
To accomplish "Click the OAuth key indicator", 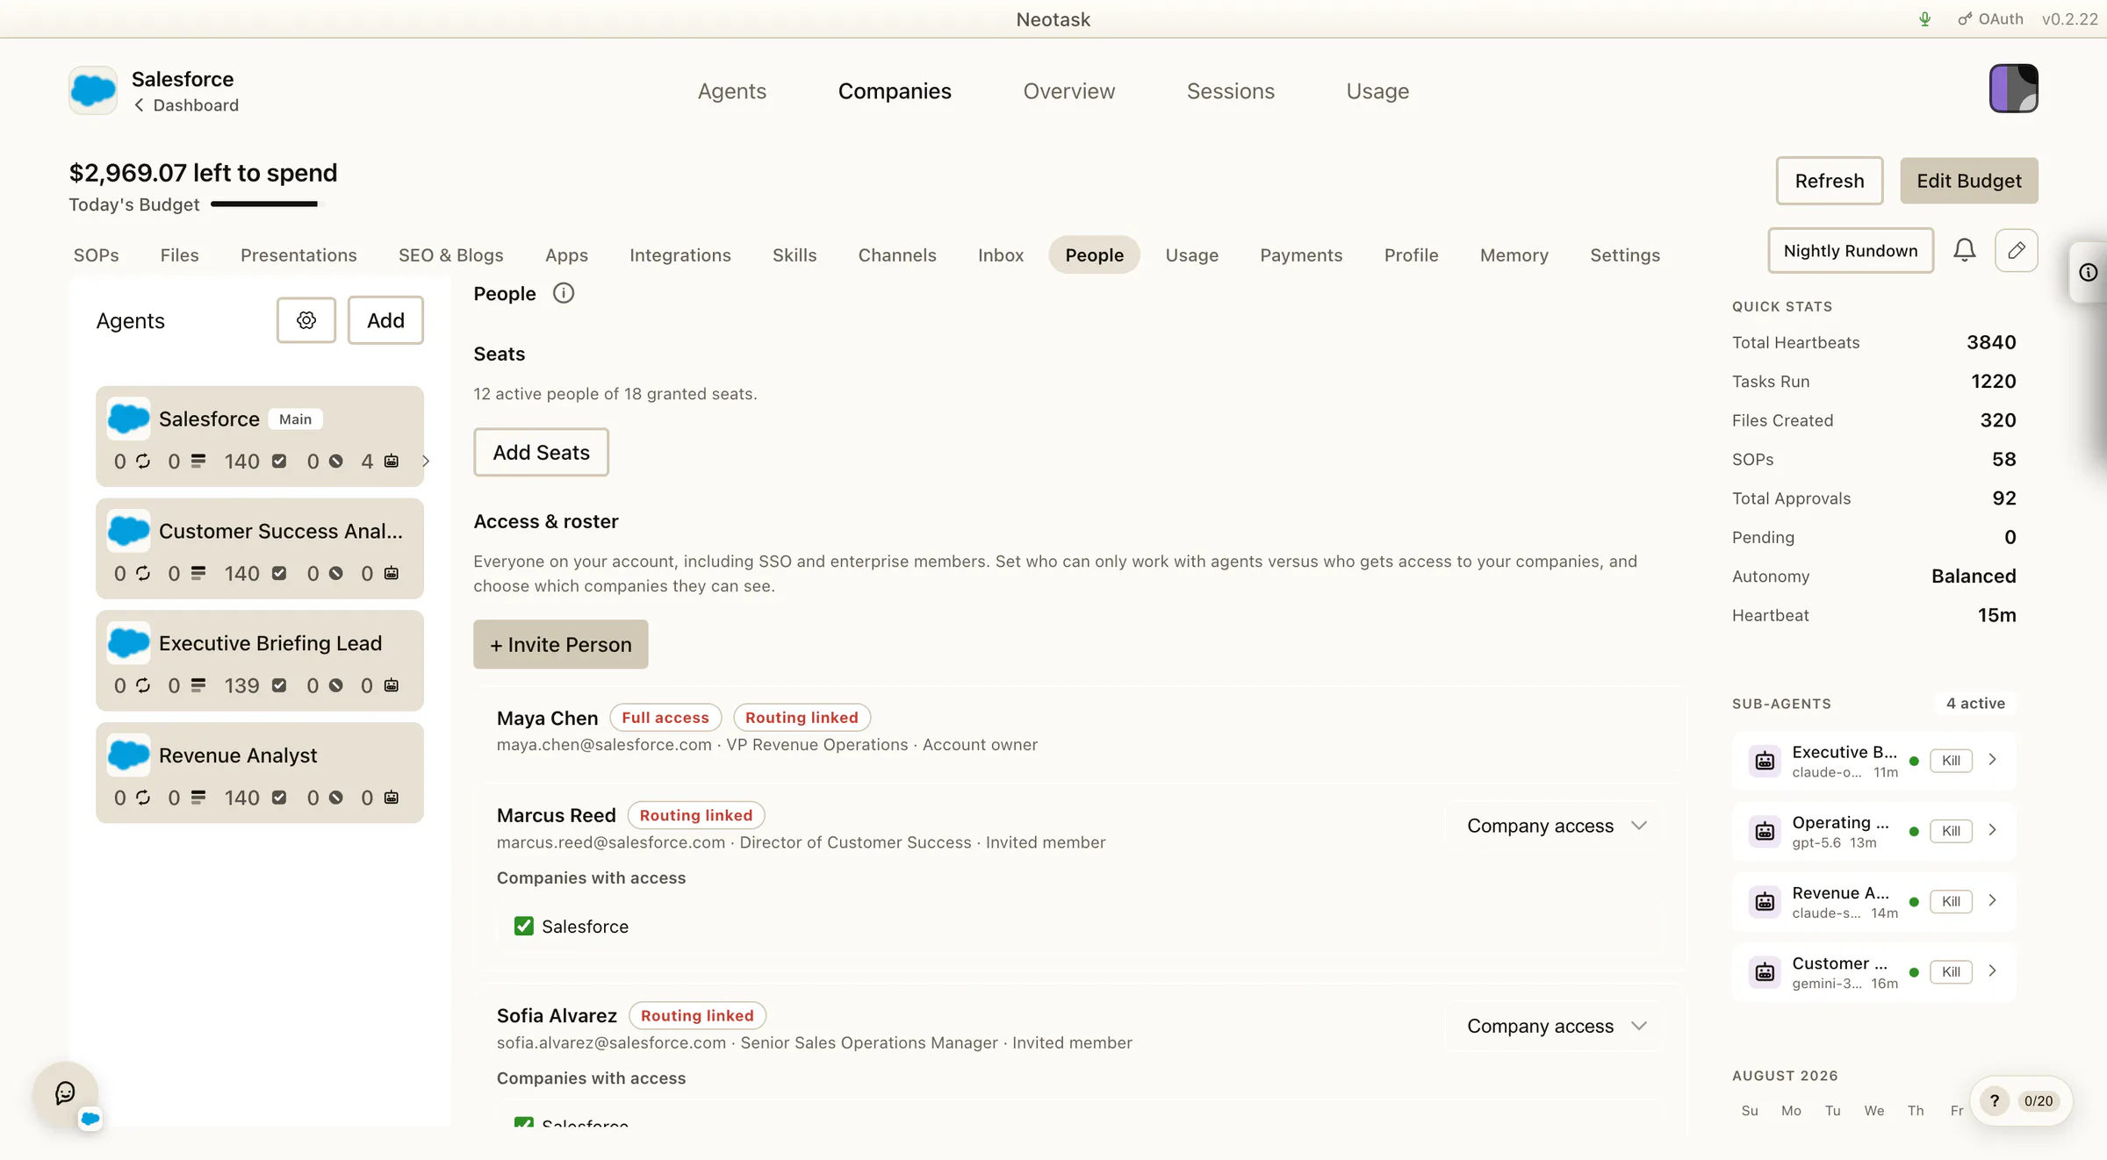I will [x=1990, y=19].
